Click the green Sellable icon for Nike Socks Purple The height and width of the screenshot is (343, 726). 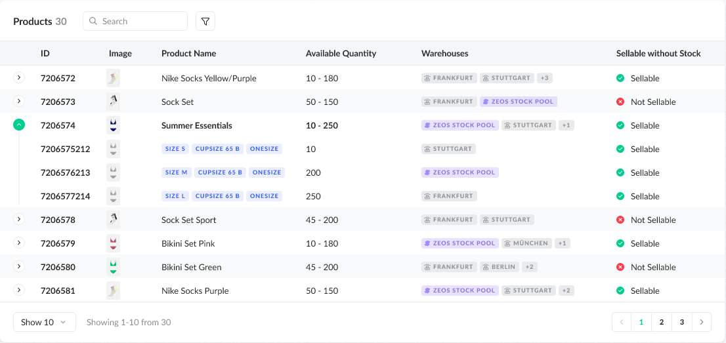click(620, 291)
